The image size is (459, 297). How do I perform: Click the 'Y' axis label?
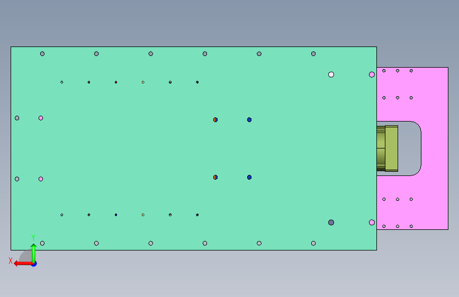click(x=33, y=238)
